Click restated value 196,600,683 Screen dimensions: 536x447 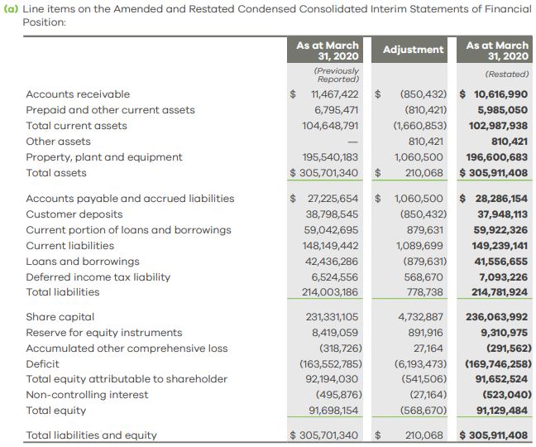(497, 157)
